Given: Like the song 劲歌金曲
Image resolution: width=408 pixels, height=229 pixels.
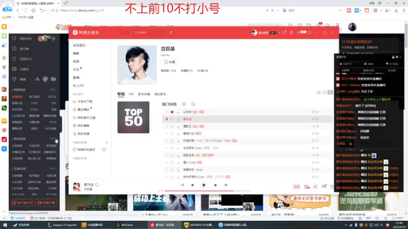Looking at the screenshot, I should (172, 155).
